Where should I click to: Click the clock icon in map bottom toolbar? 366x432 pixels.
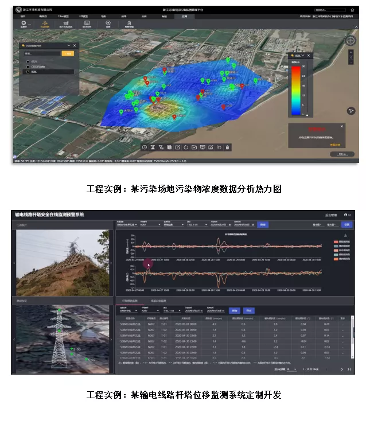(x=145, y=147)
